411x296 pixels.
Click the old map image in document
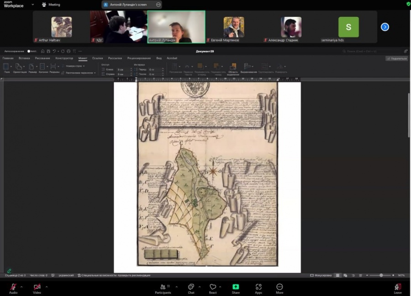pos(207,174)
